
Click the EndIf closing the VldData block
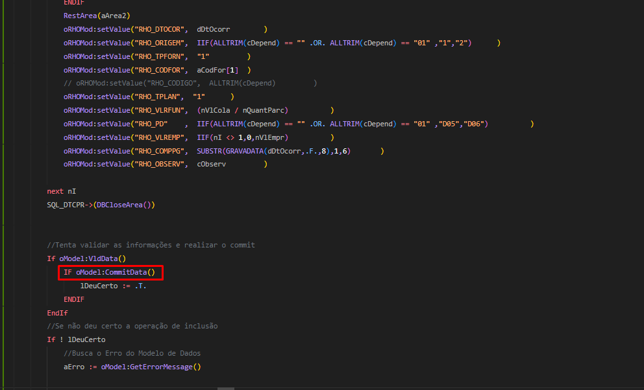tap(58, 313)
